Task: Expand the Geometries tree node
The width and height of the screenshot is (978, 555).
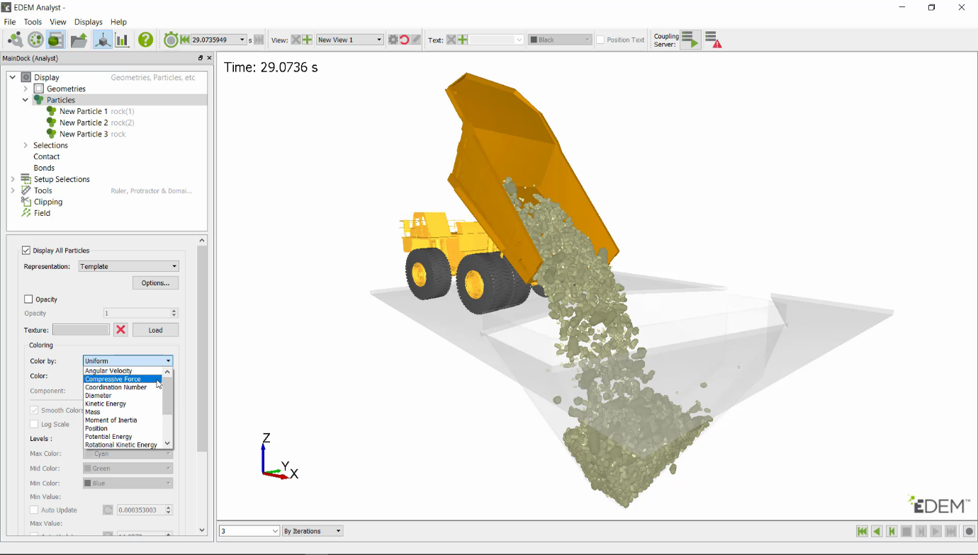Action: click(x=26, y=88)
